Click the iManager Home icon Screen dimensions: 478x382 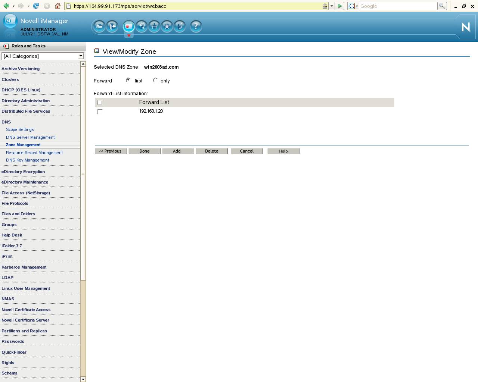click(99, 26)
